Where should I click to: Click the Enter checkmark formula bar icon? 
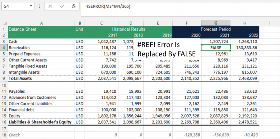pyautogui.click(x=62, y=7)
